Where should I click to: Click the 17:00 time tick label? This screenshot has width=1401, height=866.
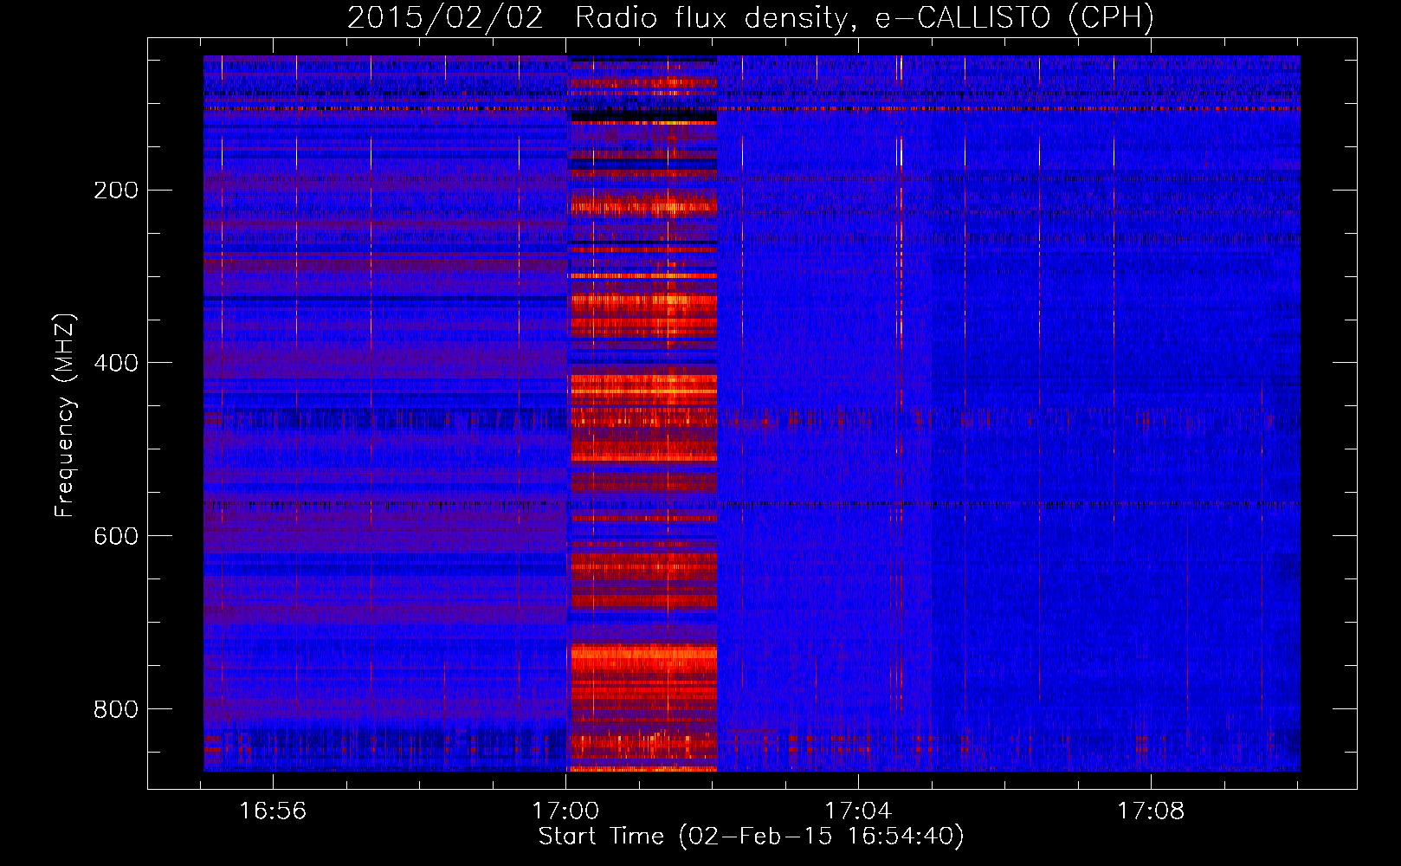coord(565,811)
